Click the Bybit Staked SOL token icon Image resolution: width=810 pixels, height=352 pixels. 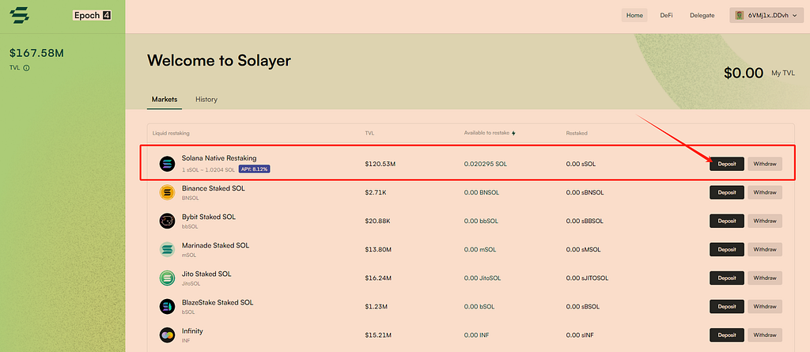click(x=167, y=221)
